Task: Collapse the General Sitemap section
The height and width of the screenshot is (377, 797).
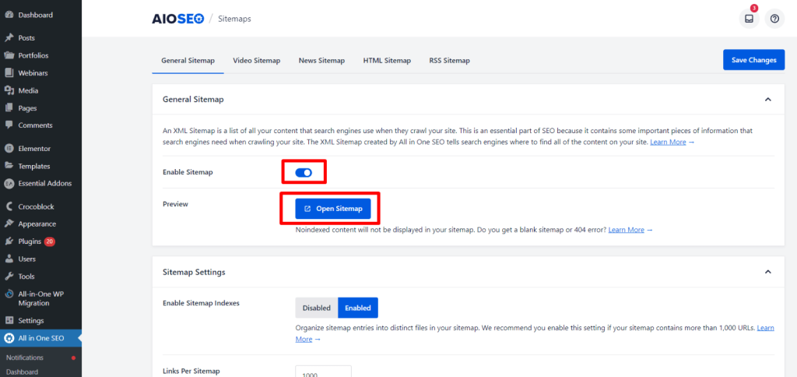Action: point(767,99)
